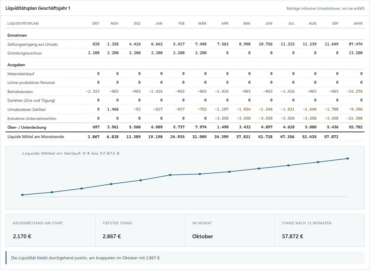Image resolution: width=370 pixels, height=270 pixels.
Task: Select November Umsatzsteuer-Zahllast value 1.466
Action: coord(113,109)
